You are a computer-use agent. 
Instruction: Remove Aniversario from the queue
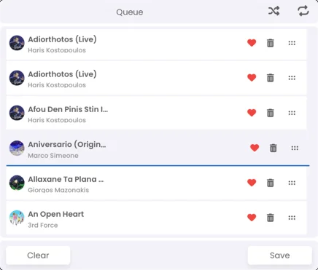click(274, 148)
